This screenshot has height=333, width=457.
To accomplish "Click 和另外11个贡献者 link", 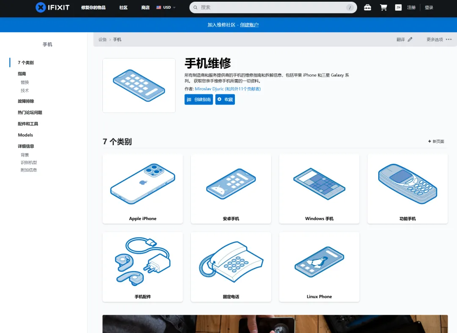I will pos(243,89).
